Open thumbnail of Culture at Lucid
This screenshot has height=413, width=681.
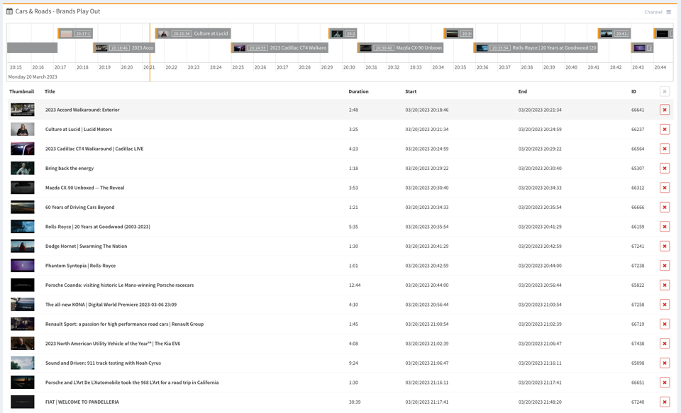[23, 129]
